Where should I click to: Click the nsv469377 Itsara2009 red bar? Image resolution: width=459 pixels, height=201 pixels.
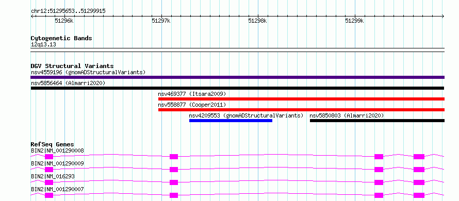301,99
